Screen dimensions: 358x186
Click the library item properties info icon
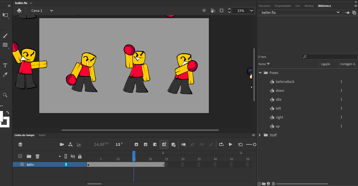[x=268, y=184]
